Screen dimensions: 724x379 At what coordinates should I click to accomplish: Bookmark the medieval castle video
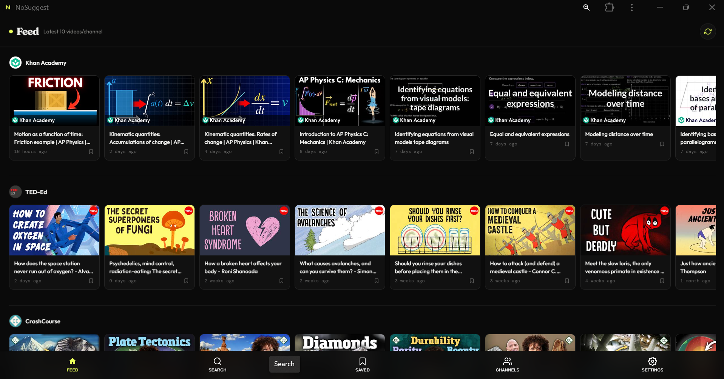567,281
